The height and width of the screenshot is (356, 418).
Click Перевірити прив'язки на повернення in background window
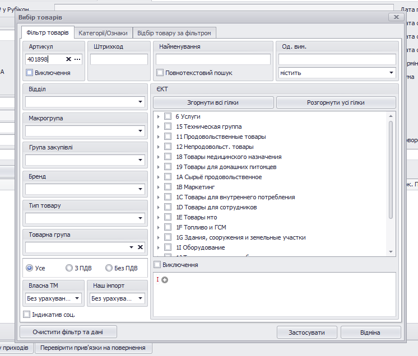(93, 348)
